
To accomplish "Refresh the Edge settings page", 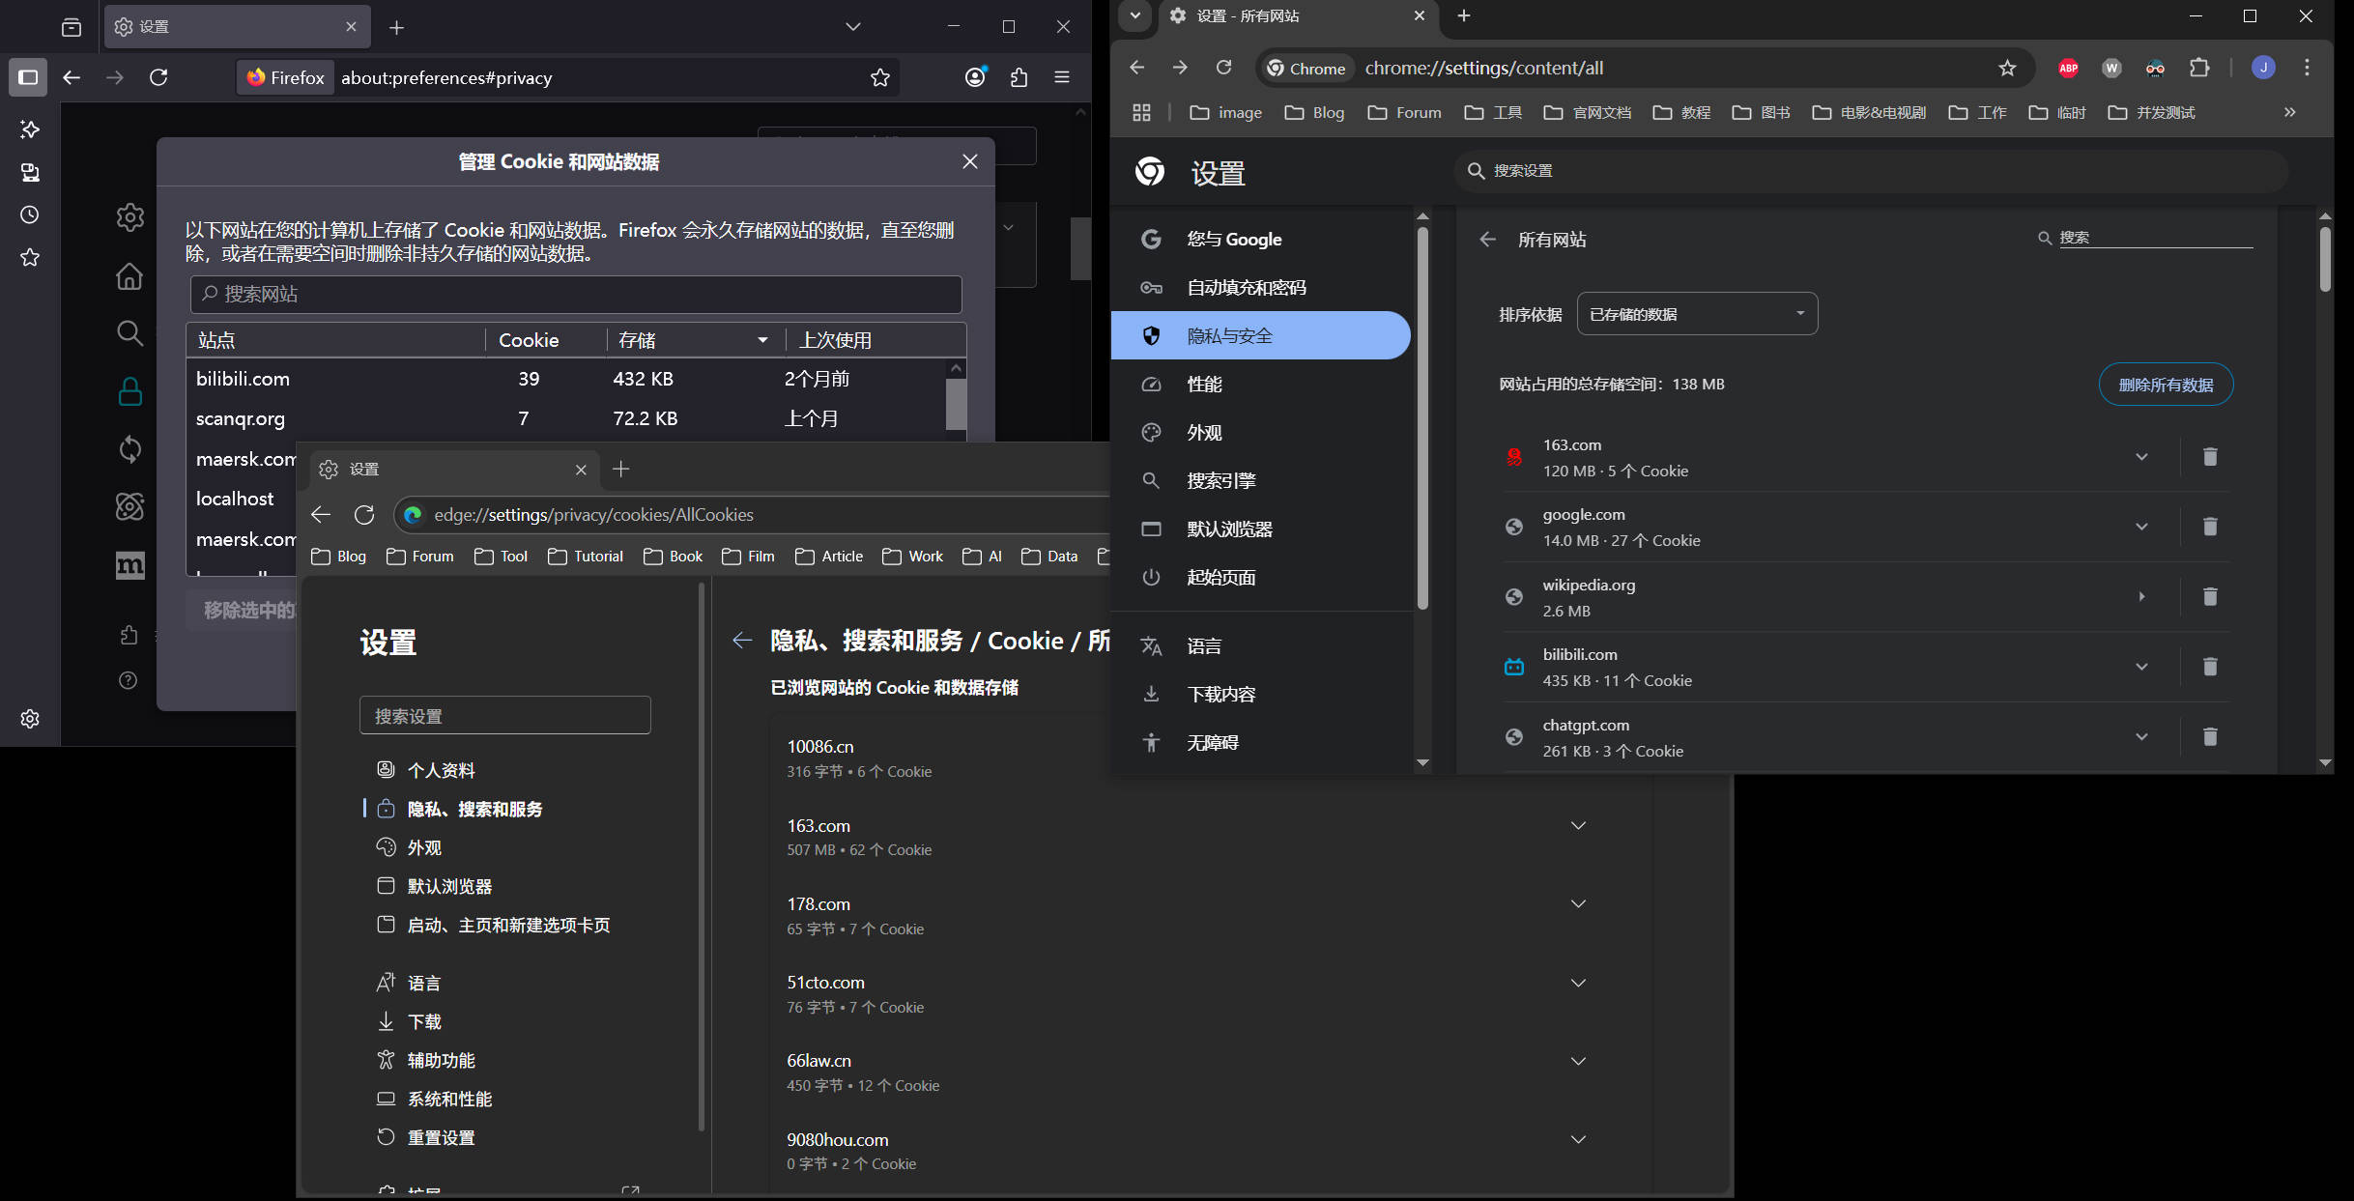I will pos(364,515).
